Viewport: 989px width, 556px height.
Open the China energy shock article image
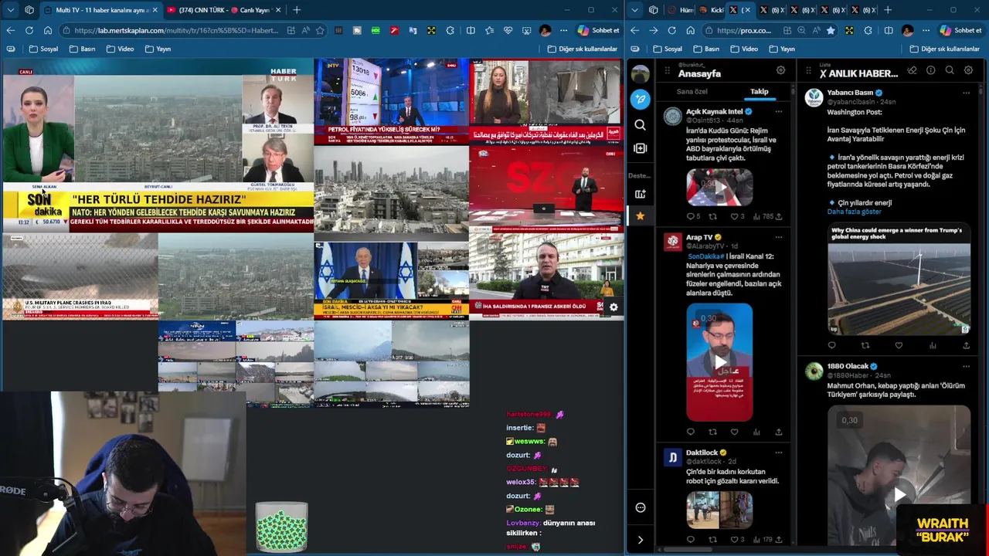(x=899, y=279)
